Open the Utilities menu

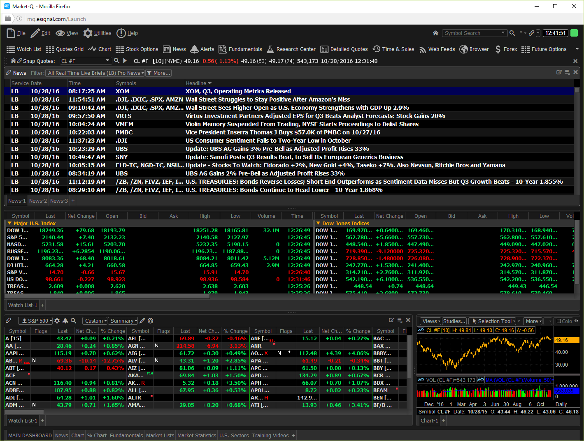click(97, 33)
